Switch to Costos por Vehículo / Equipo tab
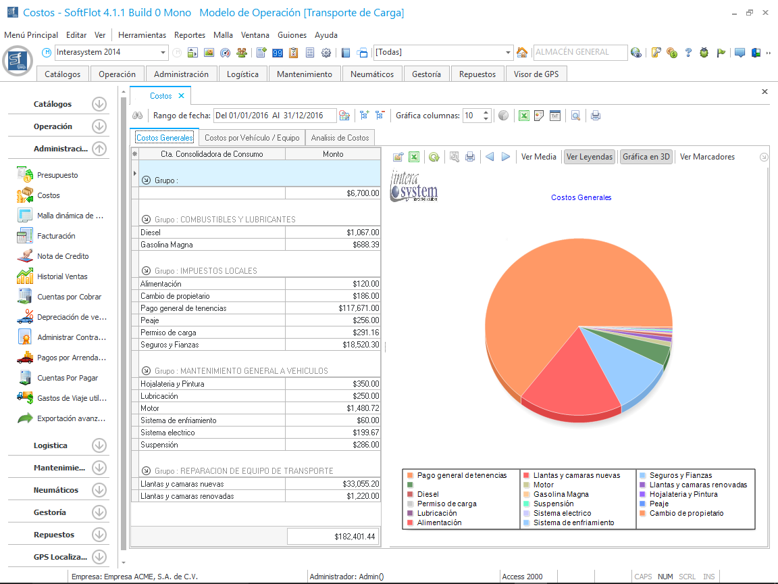 [251, 138]
